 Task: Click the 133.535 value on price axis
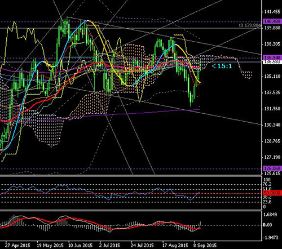tap(272, 92)
